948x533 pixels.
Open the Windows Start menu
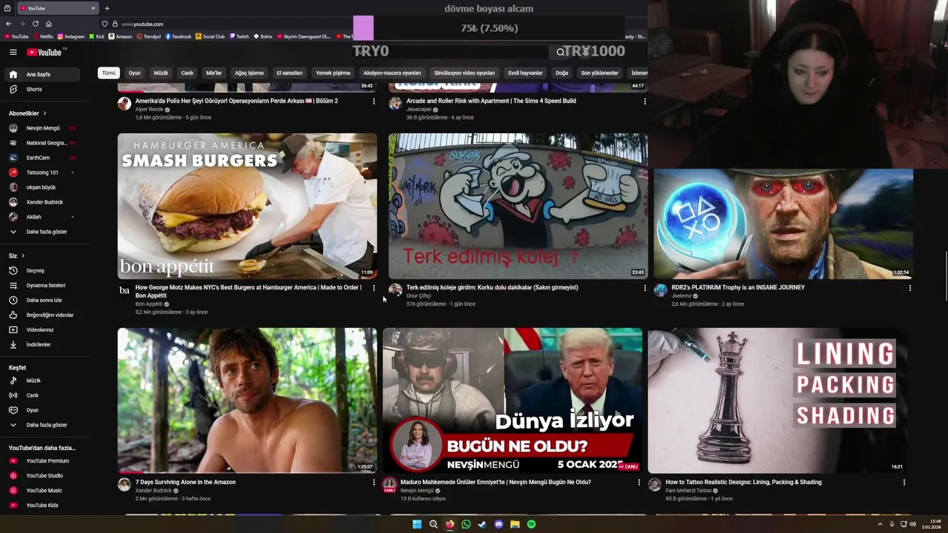tap(417, 524)
